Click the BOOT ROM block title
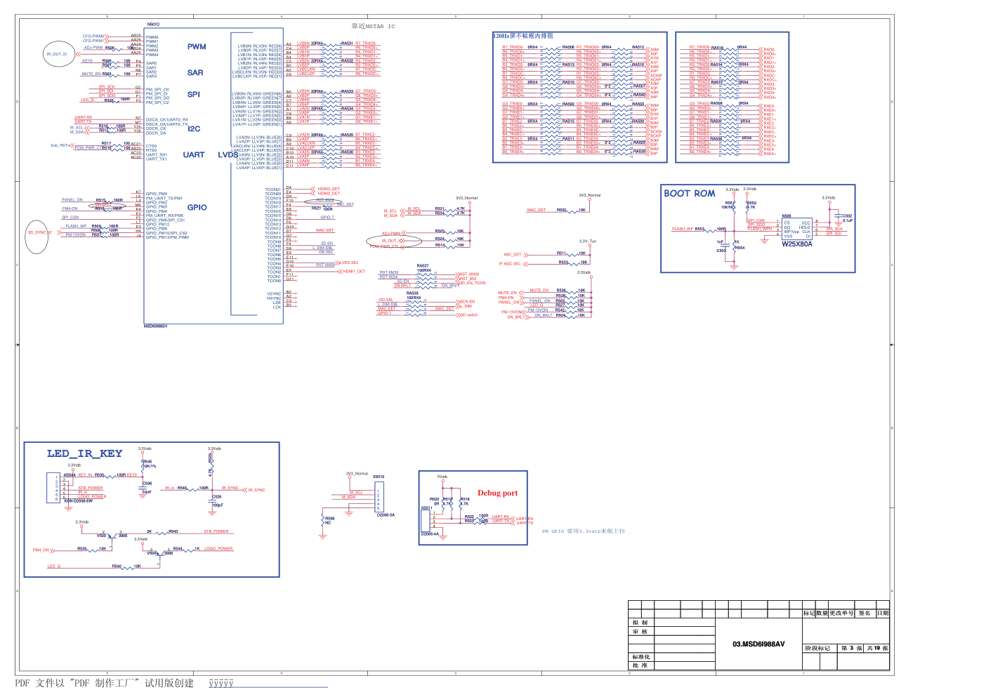The height and width of the screenshot is (697, 986). pyautogui.click(x=690, y=193)
